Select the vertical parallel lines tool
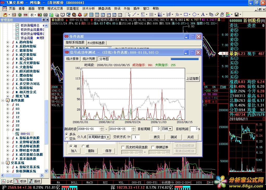The height and width of the screenshot is (190, 266). point(151,15)
